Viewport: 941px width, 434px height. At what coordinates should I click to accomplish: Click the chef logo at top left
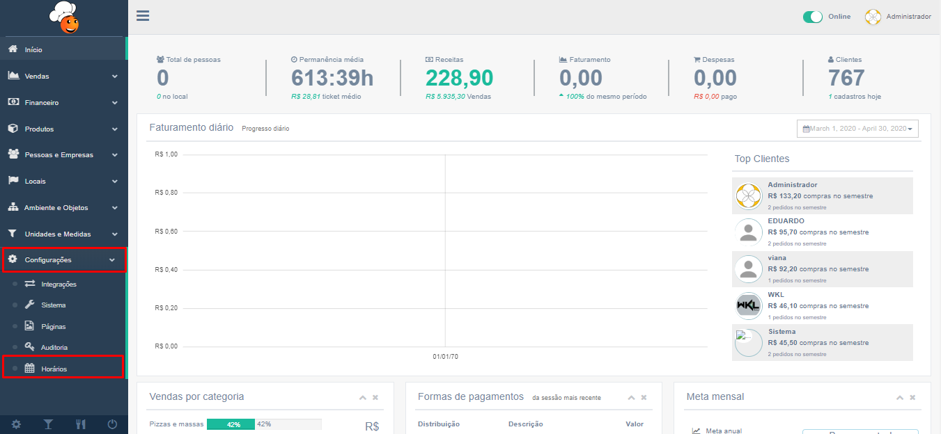[x=64, y=18]
